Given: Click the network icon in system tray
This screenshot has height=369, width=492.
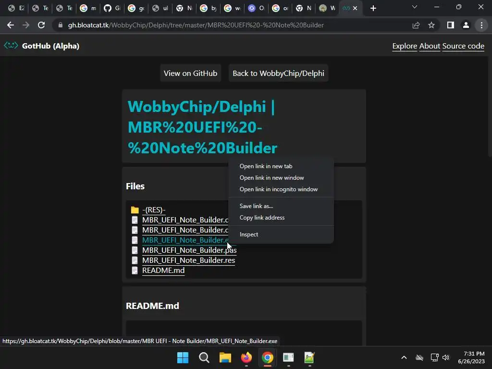Looking at the screenshot, I should tap(434, 357).
